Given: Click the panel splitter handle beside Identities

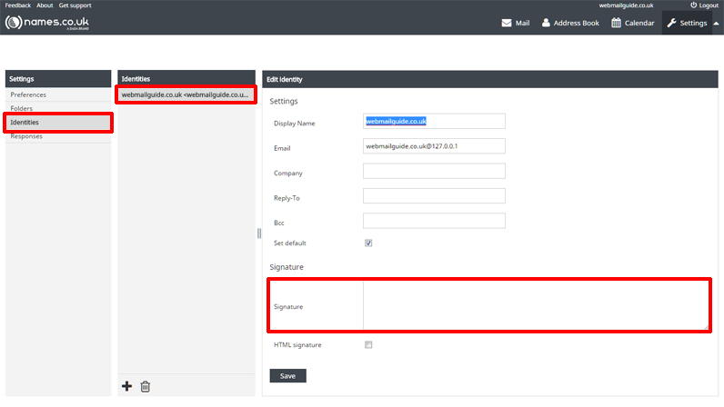Looking at the screenshot, I should 259,233.
